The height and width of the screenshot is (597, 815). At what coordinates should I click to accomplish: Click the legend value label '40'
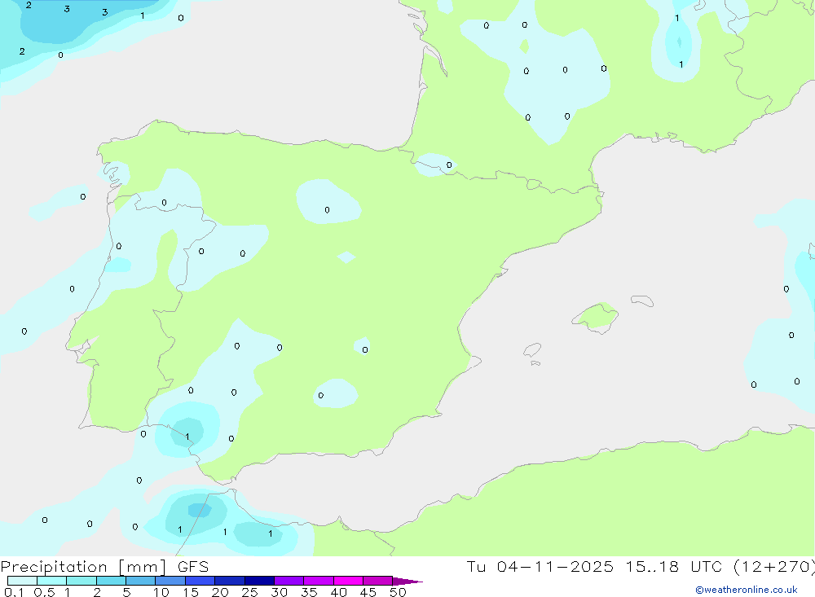(x=338, y=592)
